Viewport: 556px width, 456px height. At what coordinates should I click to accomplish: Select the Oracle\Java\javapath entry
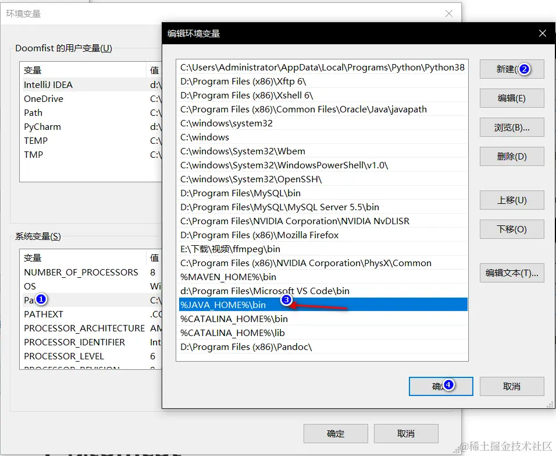point(322,109)
